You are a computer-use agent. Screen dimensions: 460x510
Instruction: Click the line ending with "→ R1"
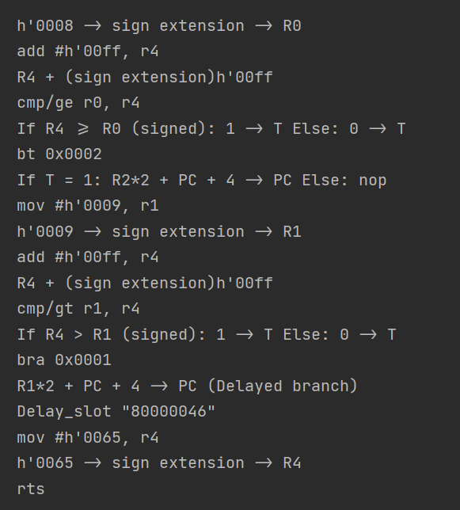(159, 231)
